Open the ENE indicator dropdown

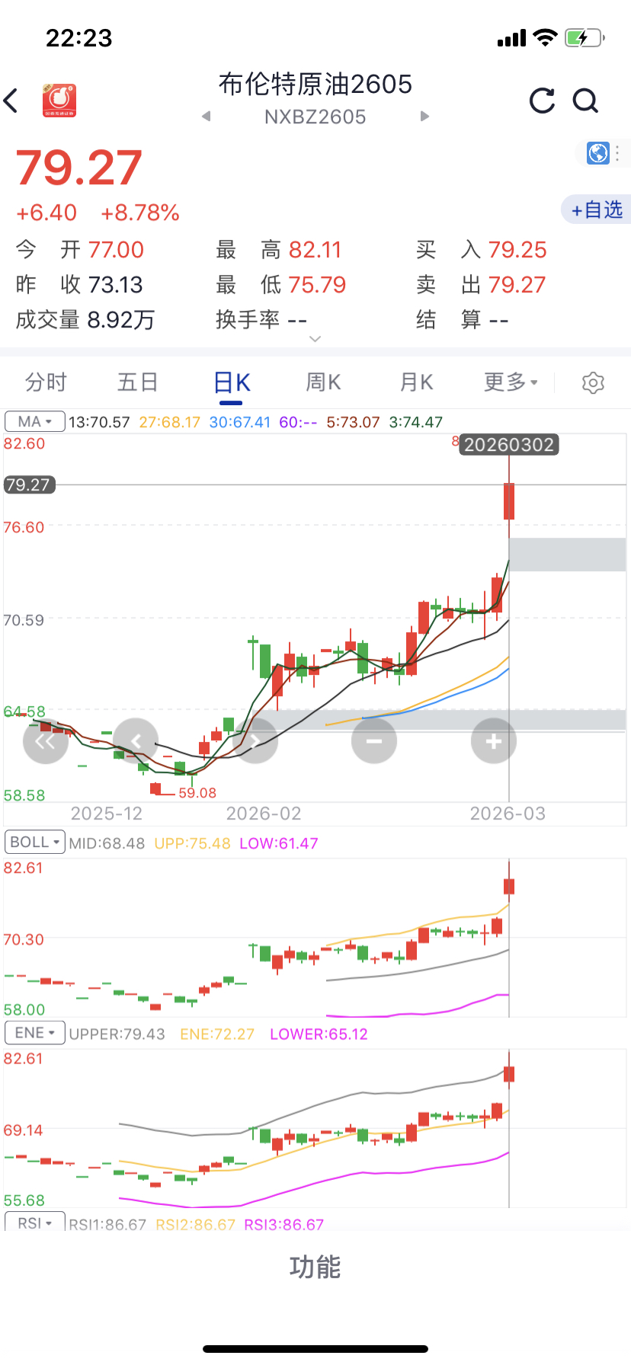click(x=35, y=1033)
